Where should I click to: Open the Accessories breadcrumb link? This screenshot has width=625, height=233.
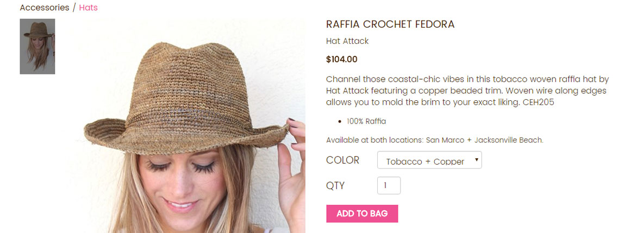(x=44, y=8)
